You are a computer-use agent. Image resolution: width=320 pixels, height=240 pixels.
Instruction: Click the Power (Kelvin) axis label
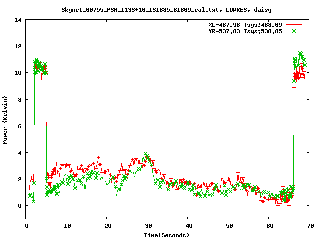pyautogui.click(x=5, y=120)
